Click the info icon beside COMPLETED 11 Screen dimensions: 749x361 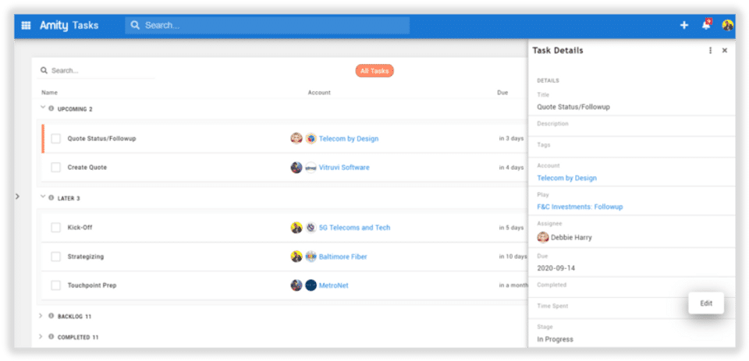pos(51,337)
